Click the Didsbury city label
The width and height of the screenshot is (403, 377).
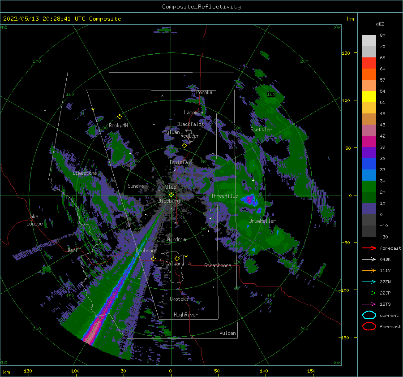tap(169, 201)
